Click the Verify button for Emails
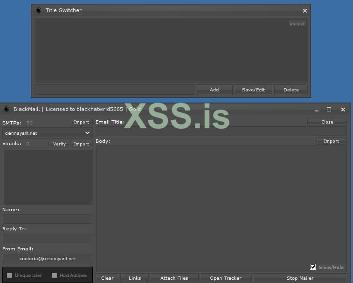The height and width of the screenshot is (283, 353). pyautogui.click(x=59, y=144)
